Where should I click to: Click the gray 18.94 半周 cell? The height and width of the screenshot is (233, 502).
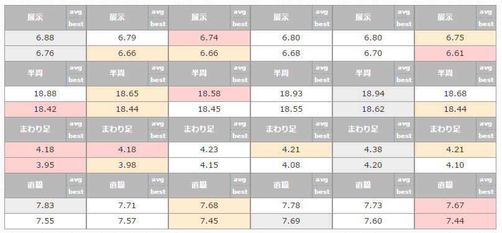[x=373, y=94]
